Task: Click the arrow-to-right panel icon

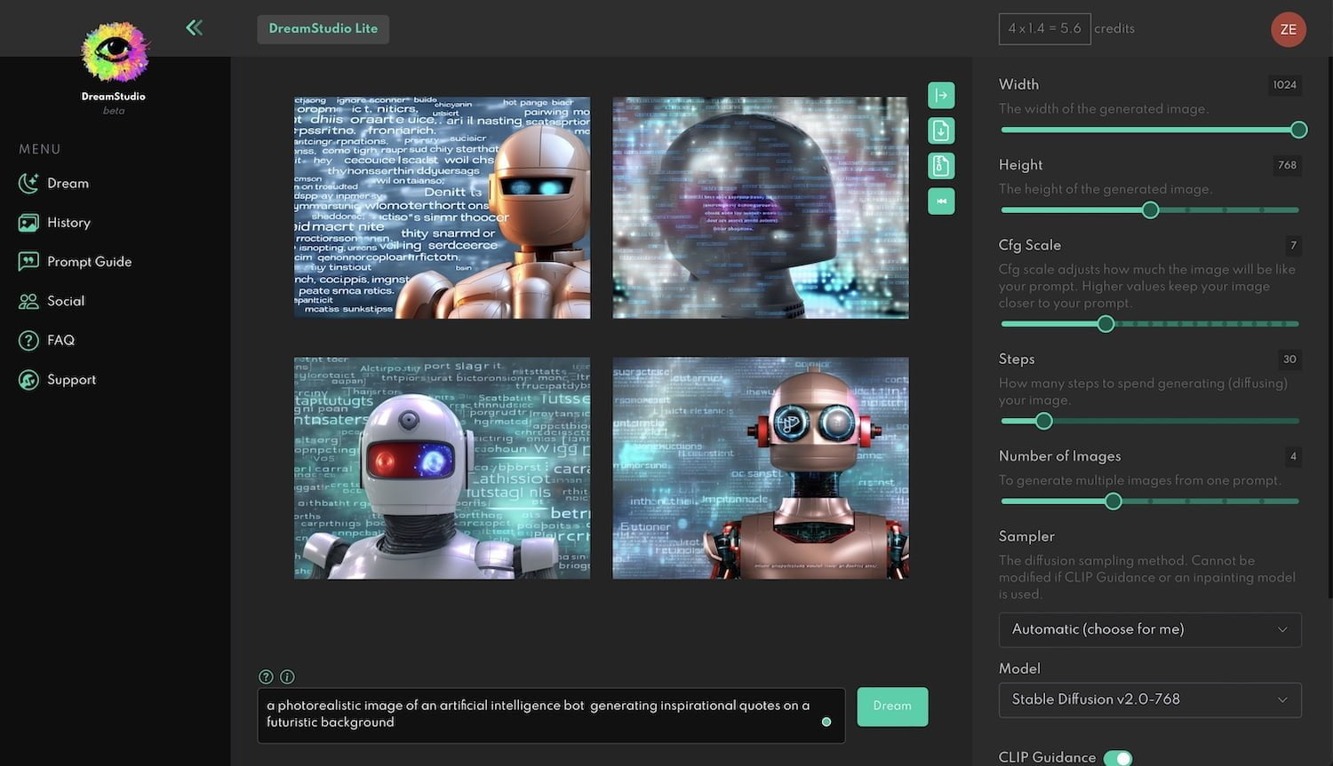Action: [x=941, y=95]
